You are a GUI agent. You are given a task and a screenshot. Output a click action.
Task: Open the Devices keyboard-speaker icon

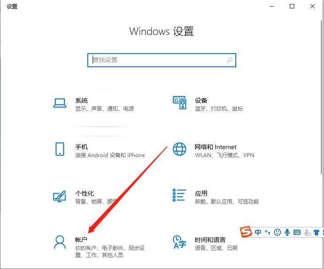(x=180, y=103)
